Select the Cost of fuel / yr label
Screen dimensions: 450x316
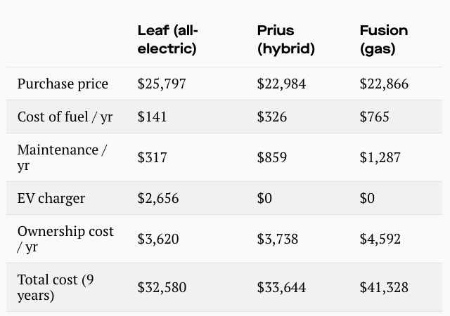click(x=65, y=117)
